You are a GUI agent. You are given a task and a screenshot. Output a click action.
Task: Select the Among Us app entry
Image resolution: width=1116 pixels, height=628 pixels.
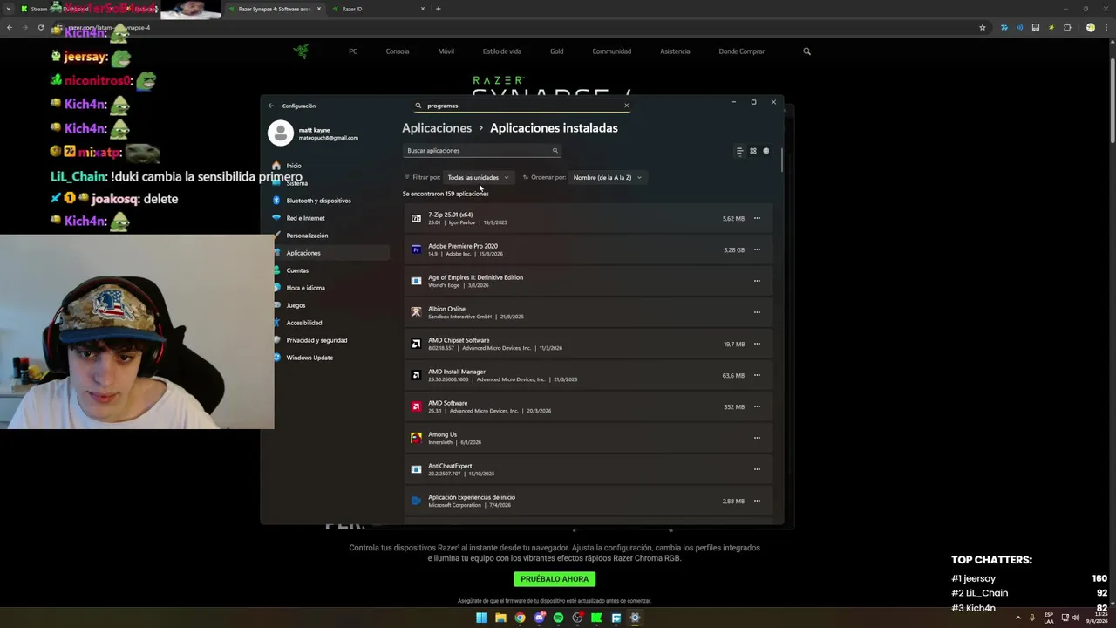click(x=588, y=438)
